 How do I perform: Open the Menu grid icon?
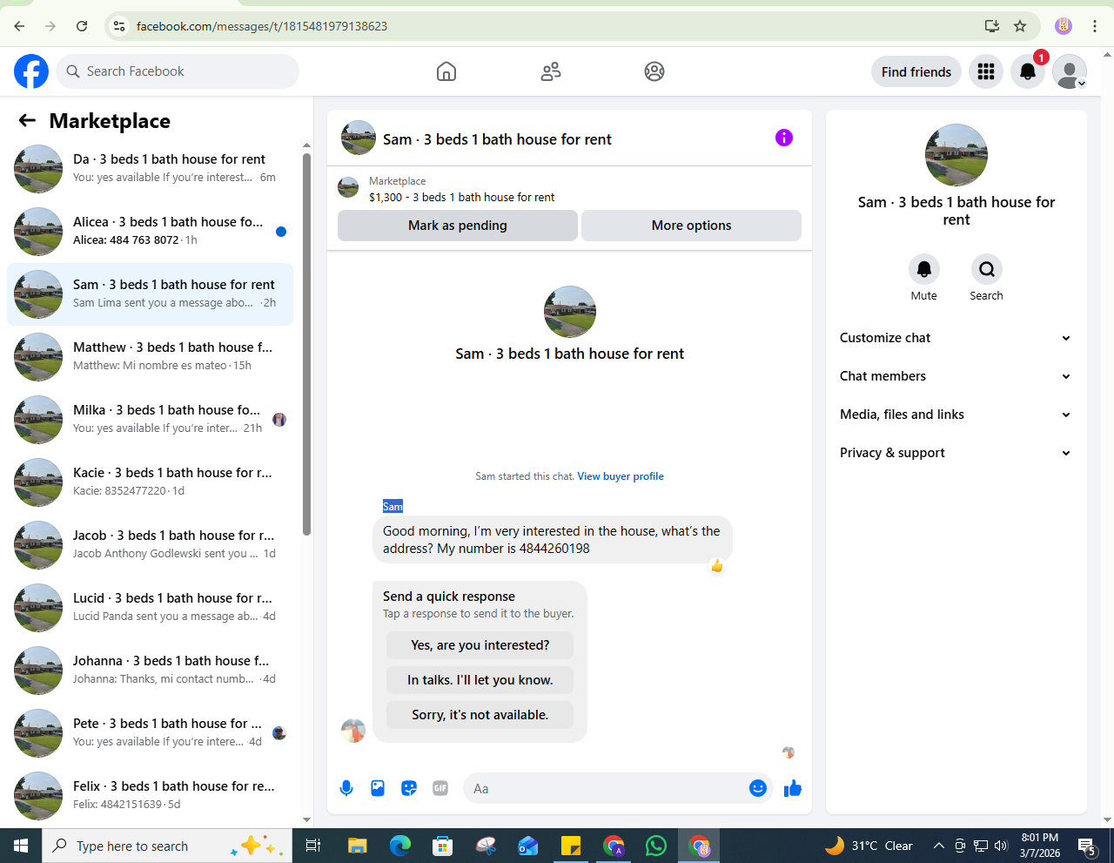986,71
